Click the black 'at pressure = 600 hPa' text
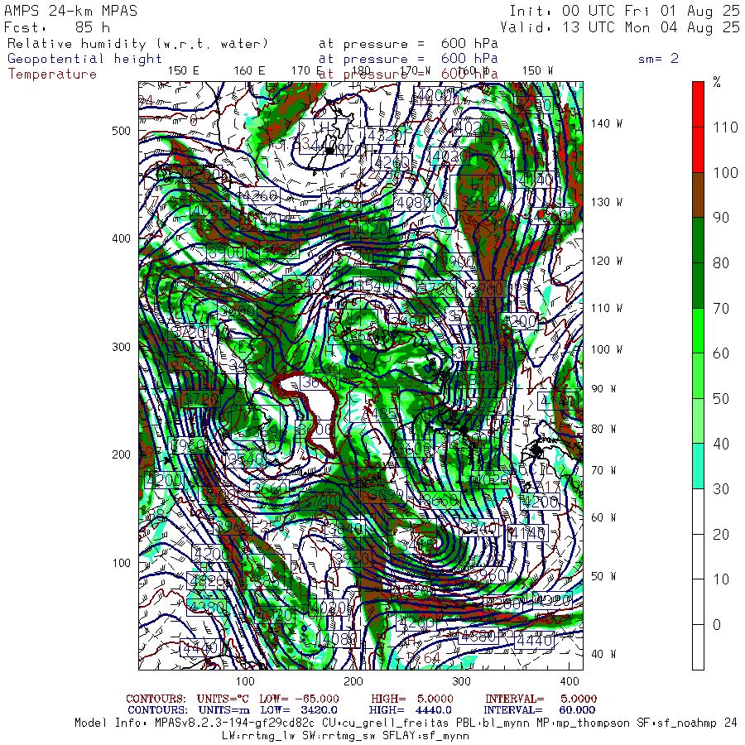 pyautogui.click(x=408, y=44)
